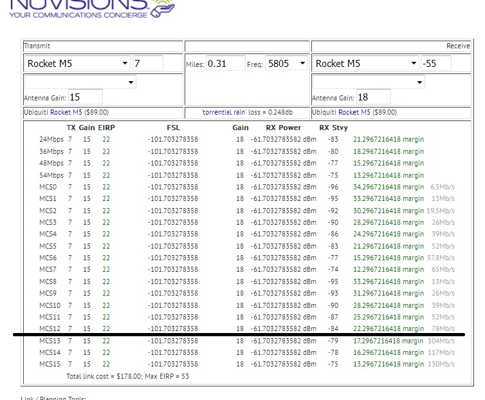This screenshot has height=400, width=485.
Task: Click the Miles field showing 0.31
Action: (226, 64)
